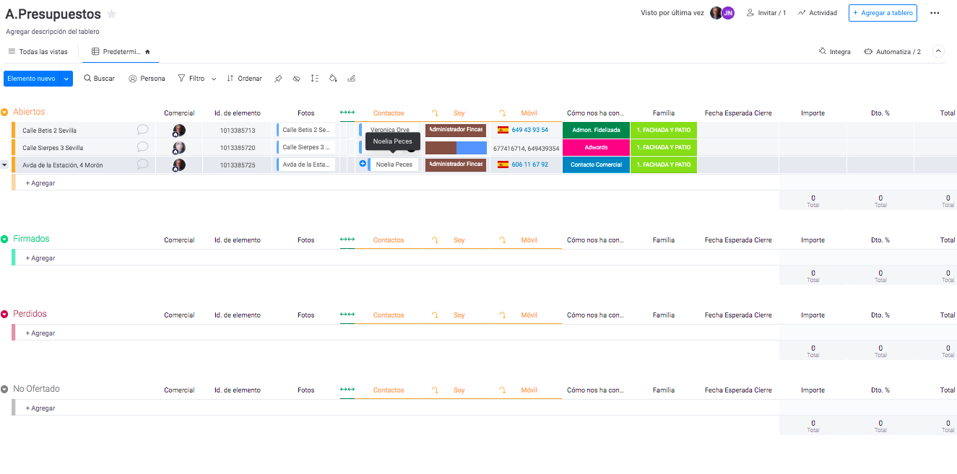Open conversation bubble for Calle Betis 2 Sevilla

click(143, 130)
